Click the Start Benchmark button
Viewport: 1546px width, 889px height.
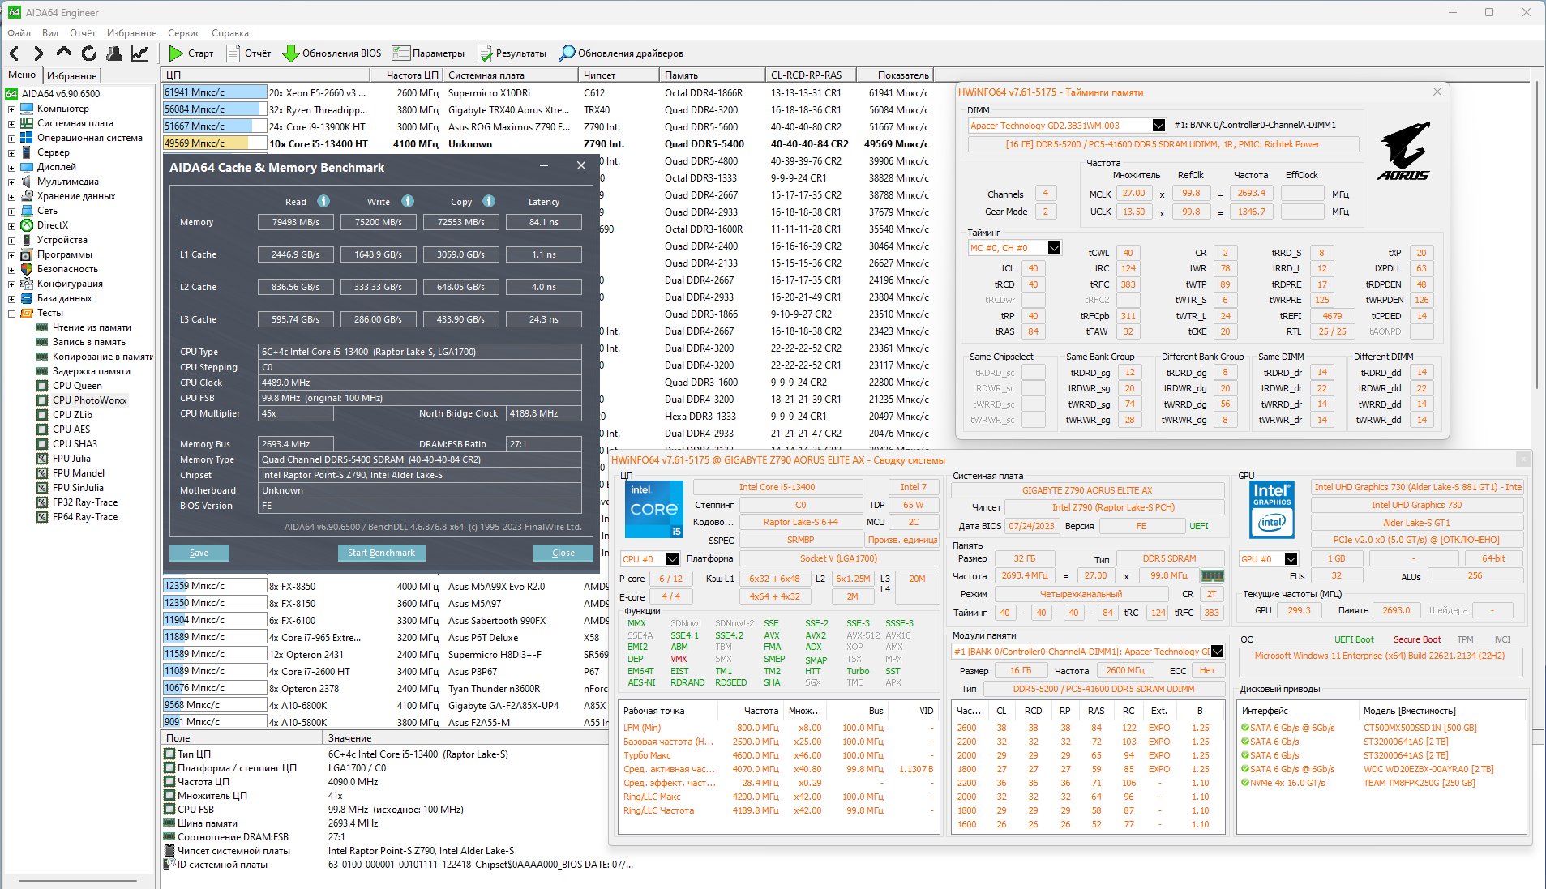pos(381,553)
